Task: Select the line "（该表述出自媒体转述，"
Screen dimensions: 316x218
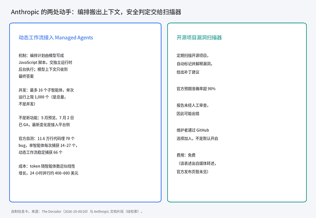Action: [x=196, y=163]
